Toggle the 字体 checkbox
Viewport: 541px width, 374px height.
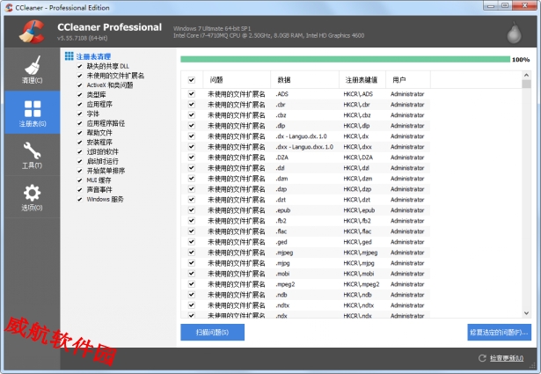pyautogui.click(x=80, y=114)
